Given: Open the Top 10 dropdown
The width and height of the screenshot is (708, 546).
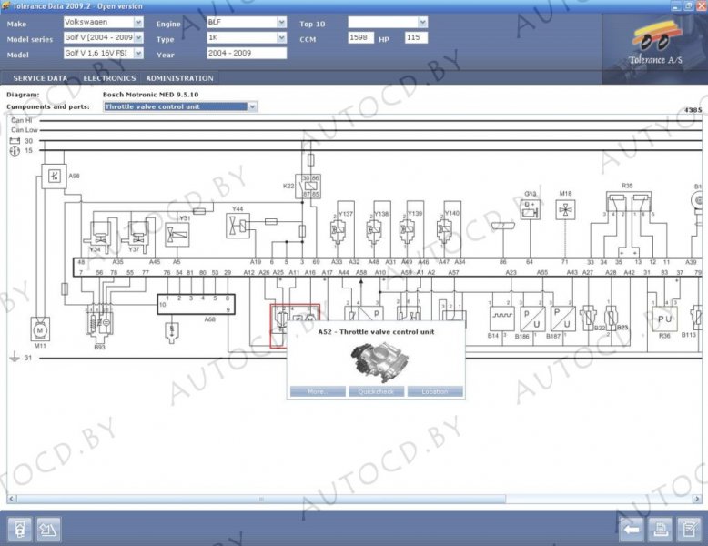Looking at the screenshot, I should pos(388,22).
